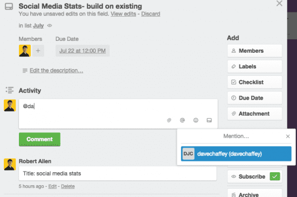The image size is (297, 197).
Task: Click the @ mention icon in comment box
Action: click(182, 120)
